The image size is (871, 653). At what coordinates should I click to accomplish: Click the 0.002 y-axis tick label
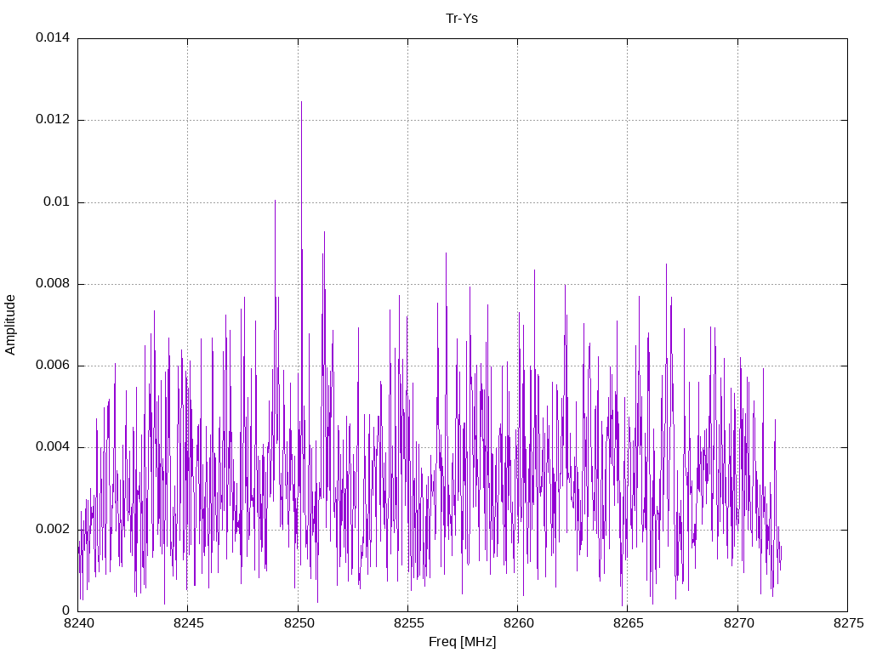coord(53,529)
